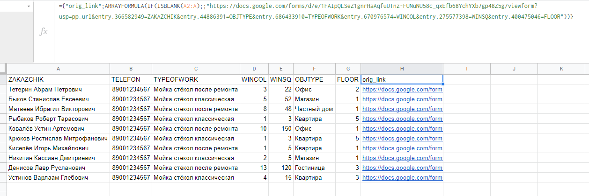589x196 pixels.
Task: Select WINSQ value 150
Action: pos(280,128)
